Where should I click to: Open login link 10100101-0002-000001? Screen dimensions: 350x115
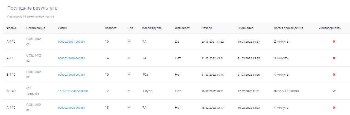(x=73, y=91)
